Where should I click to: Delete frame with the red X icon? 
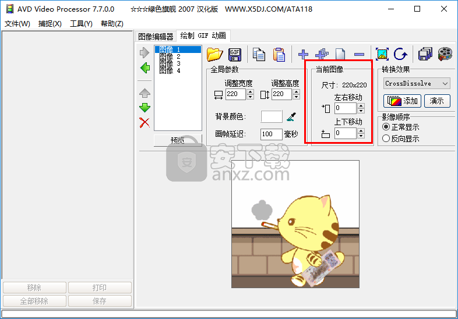pos(145,123)
